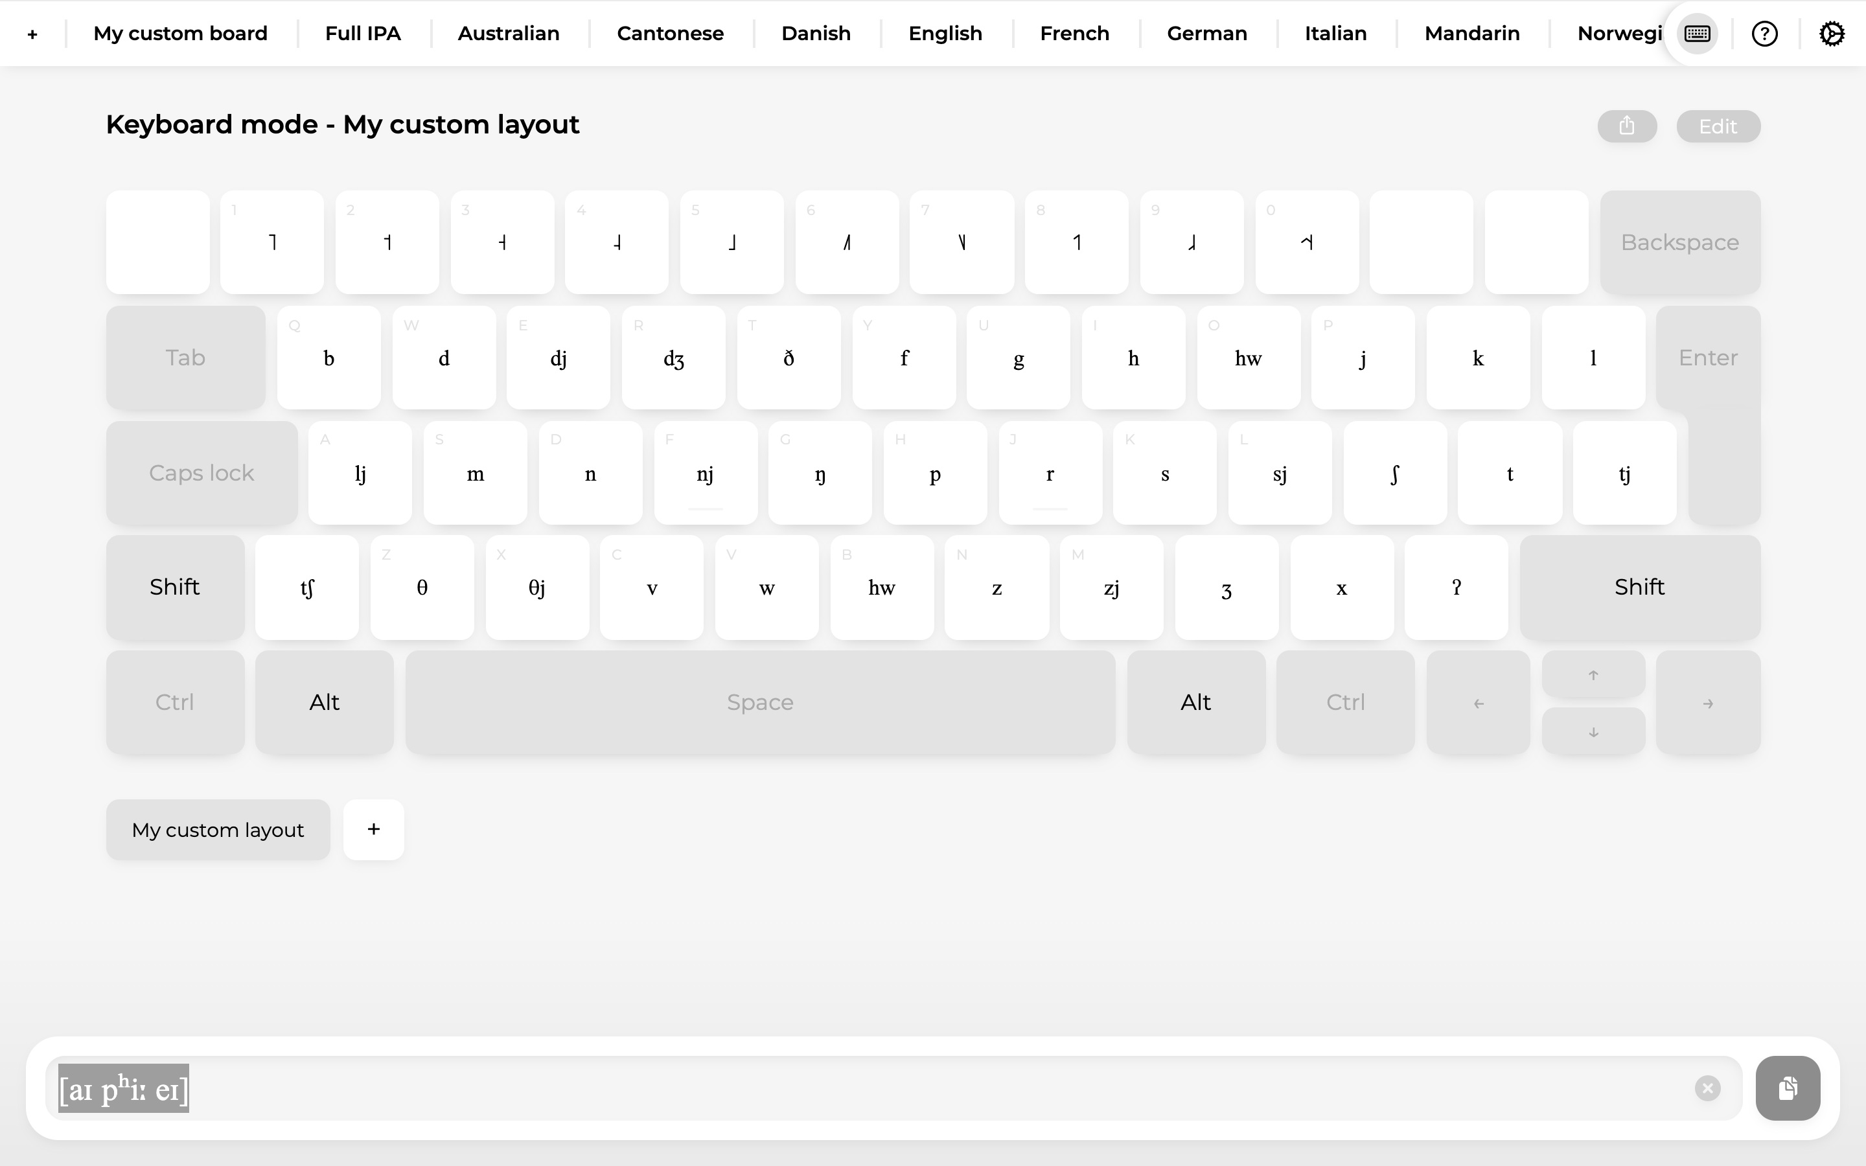1866x1166 pixels.
Task: Add a new board with the plus icon
Action: [33, 33]
